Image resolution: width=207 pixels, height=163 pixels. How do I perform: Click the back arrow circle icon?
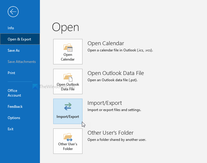(x=13, y=12)
